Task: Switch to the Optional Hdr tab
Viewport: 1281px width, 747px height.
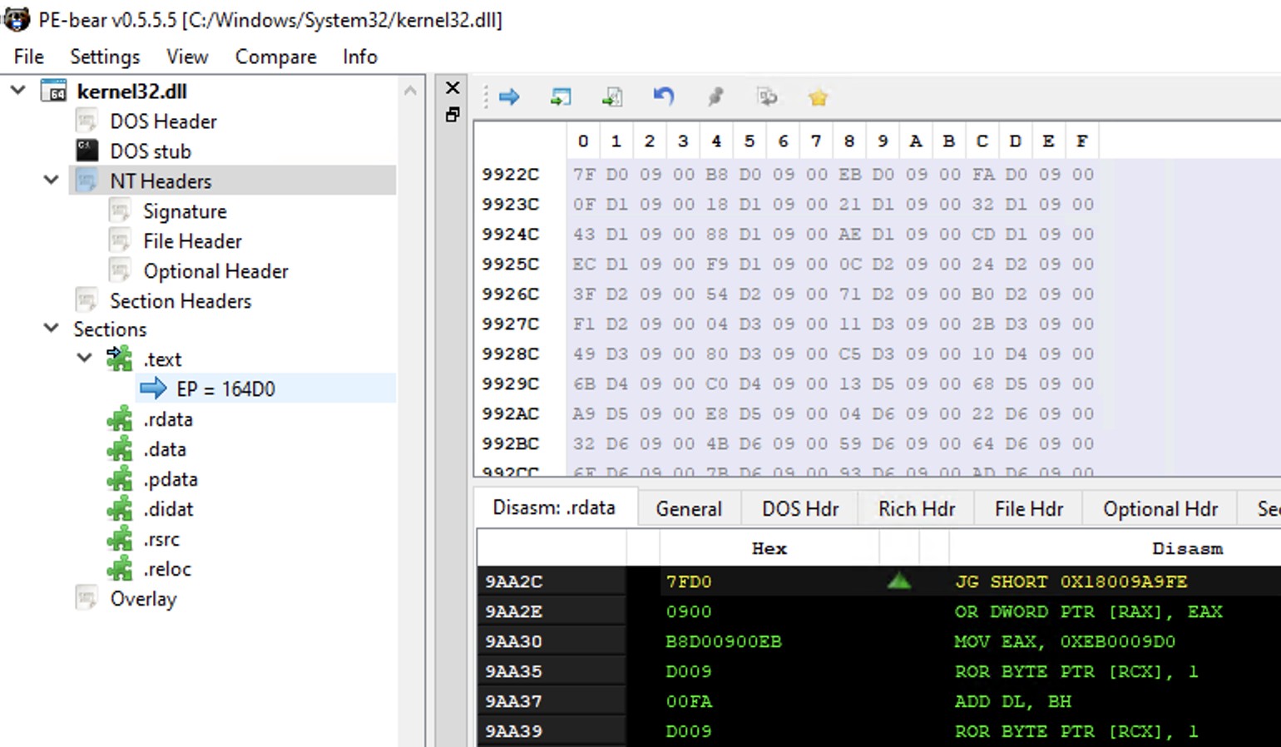Action: click(x=1160, y=508)
